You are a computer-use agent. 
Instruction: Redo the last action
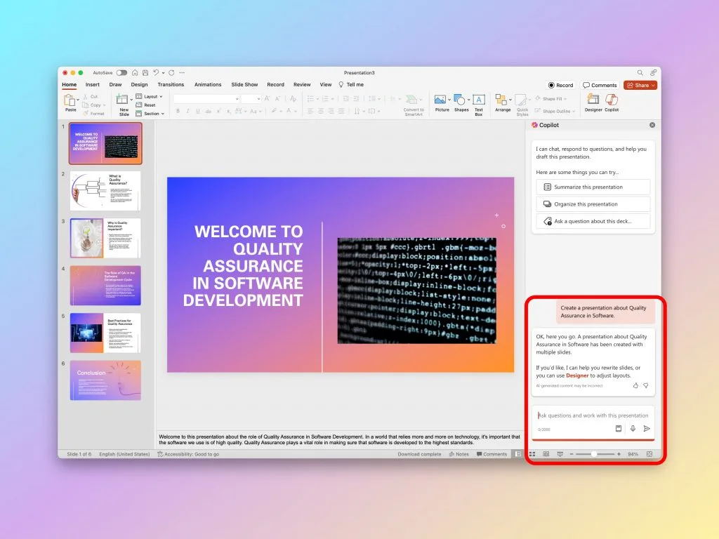point(171,72)
